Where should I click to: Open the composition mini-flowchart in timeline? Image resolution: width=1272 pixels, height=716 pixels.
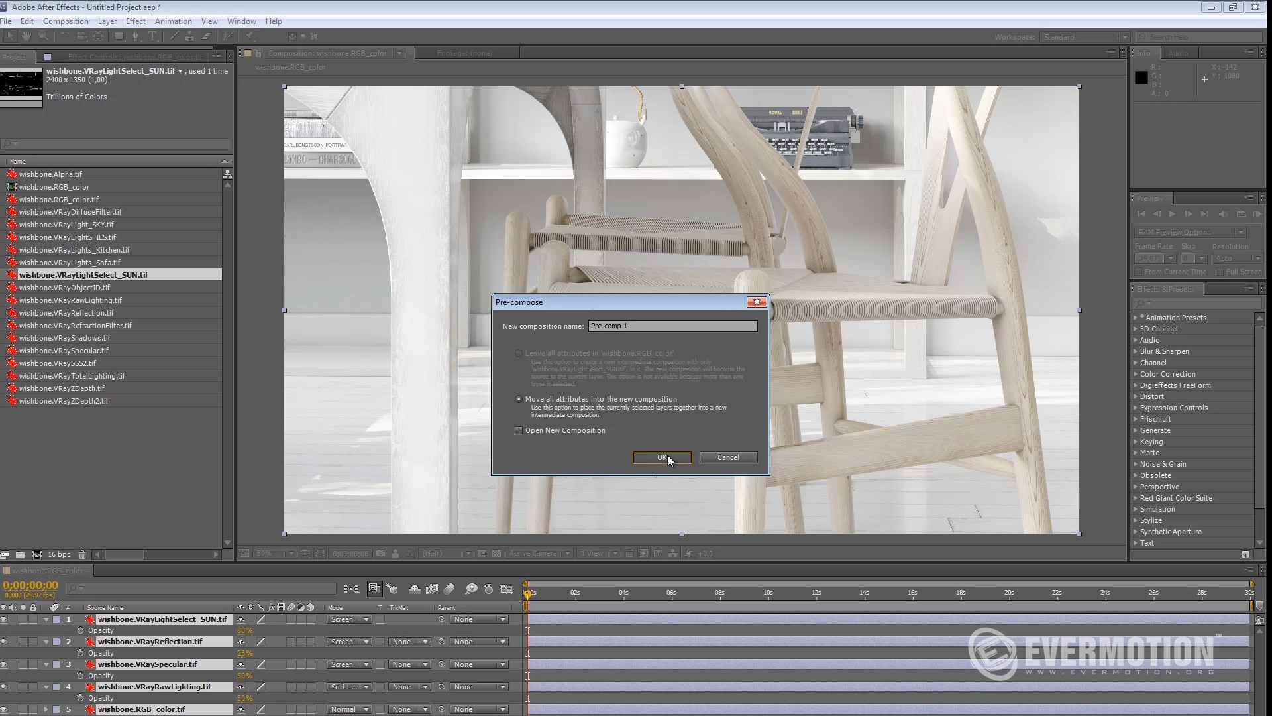pos(352,589)
